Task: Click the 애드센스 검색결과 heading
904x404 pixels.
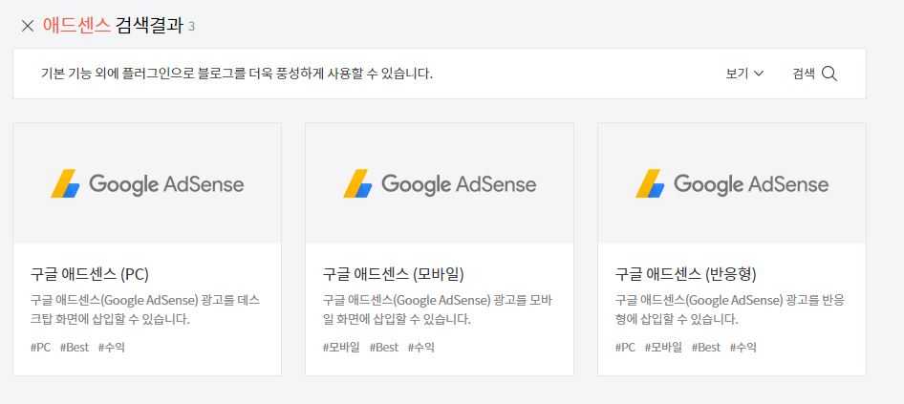Action: (113, 26)
